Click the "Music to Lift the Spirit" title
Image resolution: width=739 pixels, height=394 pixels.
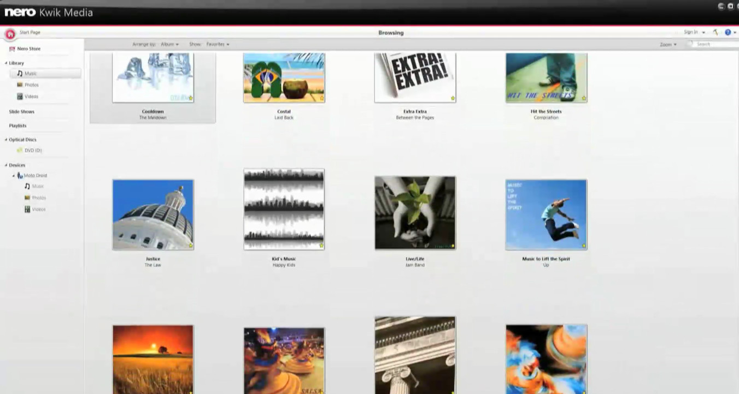pyautogui.click(x=546, y=259)
